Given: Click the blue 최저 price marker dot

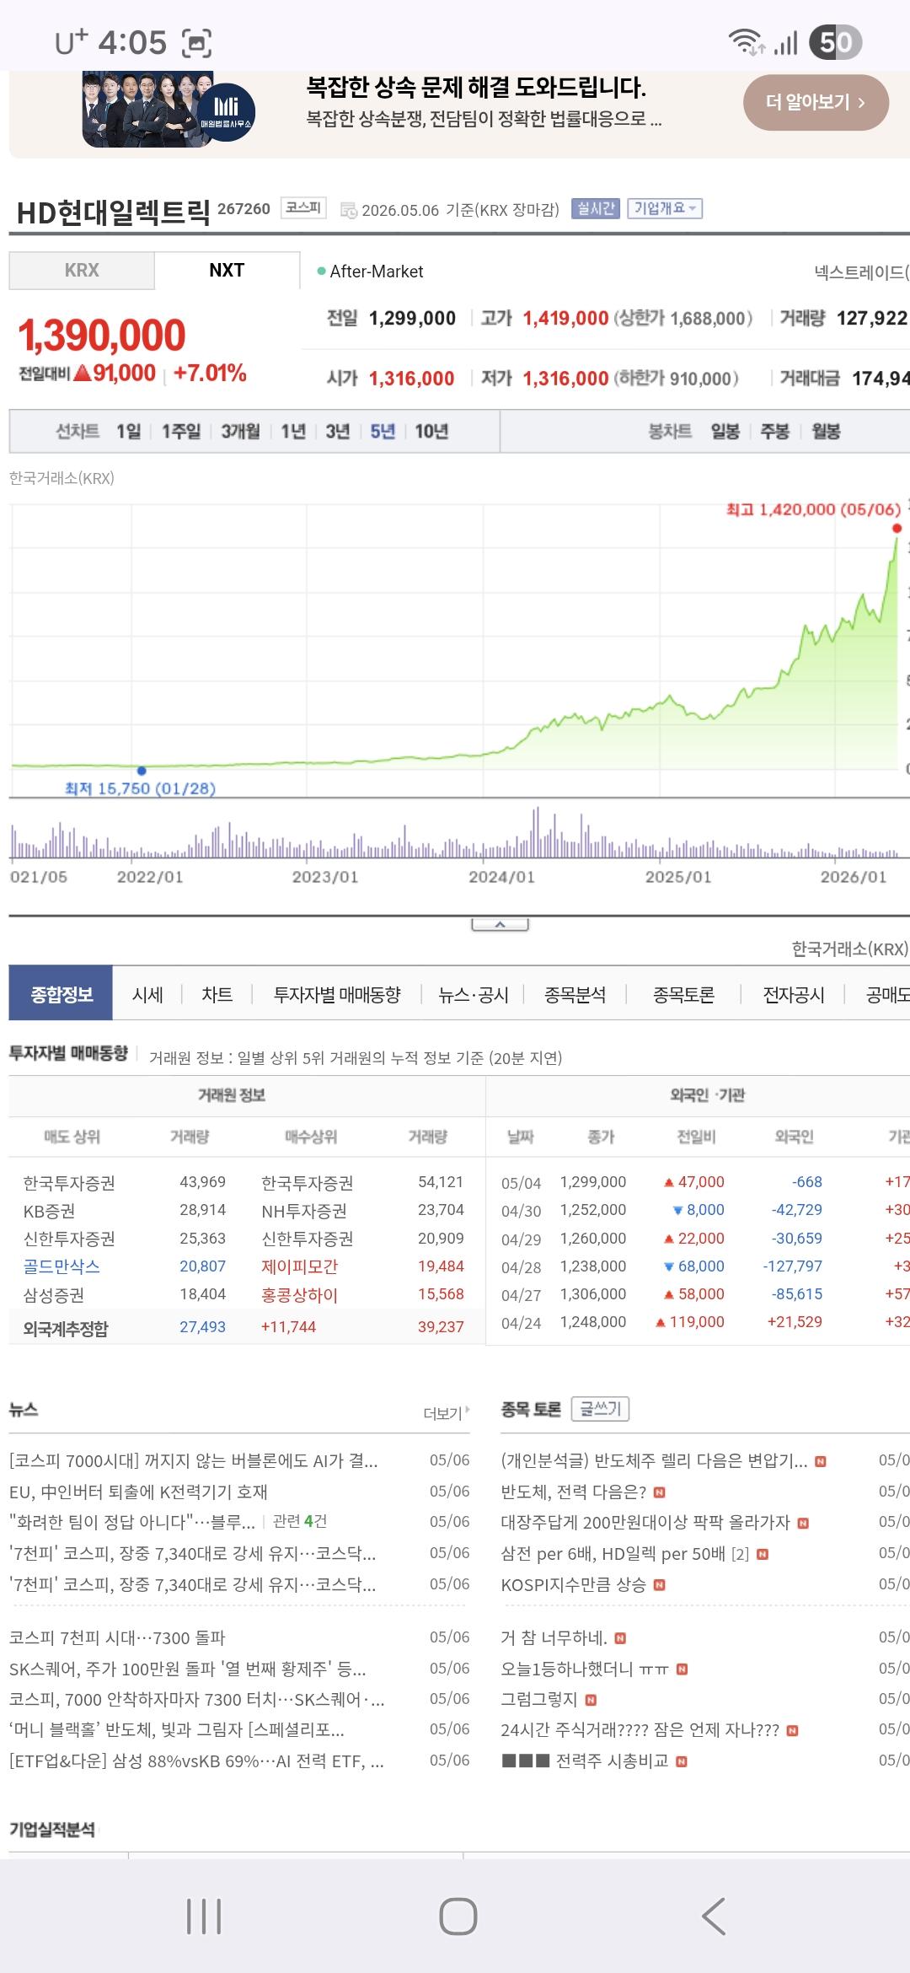Looking at the screenshot, I should coord(142,771).
